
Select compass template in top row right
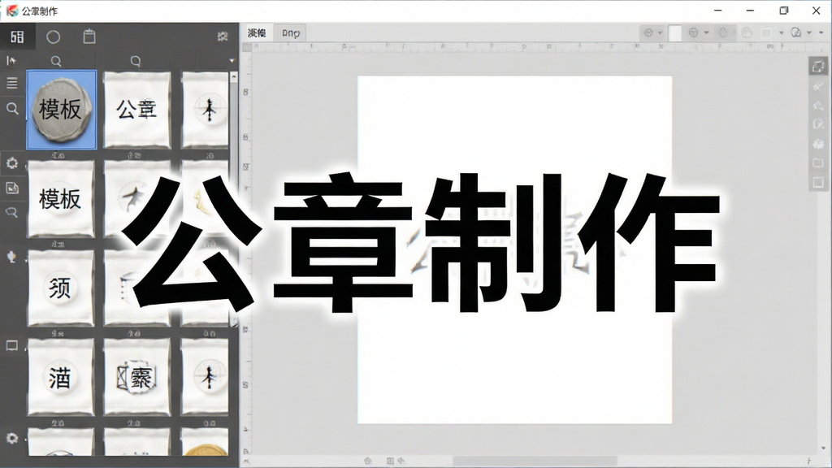205,110
